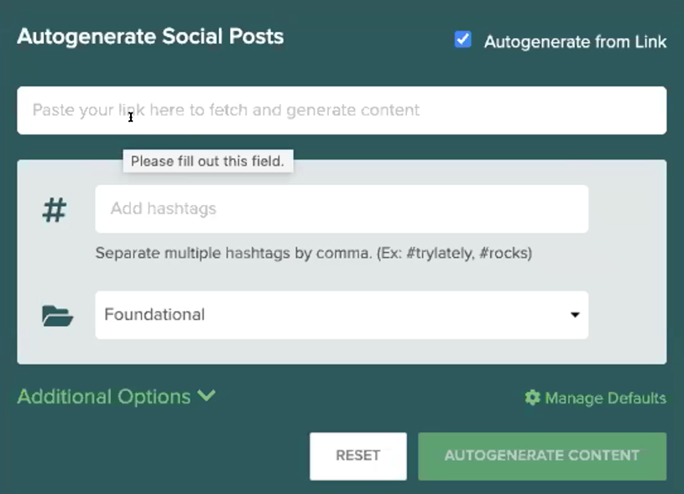Click the Autogenerate Social Posts heading
684x494 pixels.
point(150,36)
